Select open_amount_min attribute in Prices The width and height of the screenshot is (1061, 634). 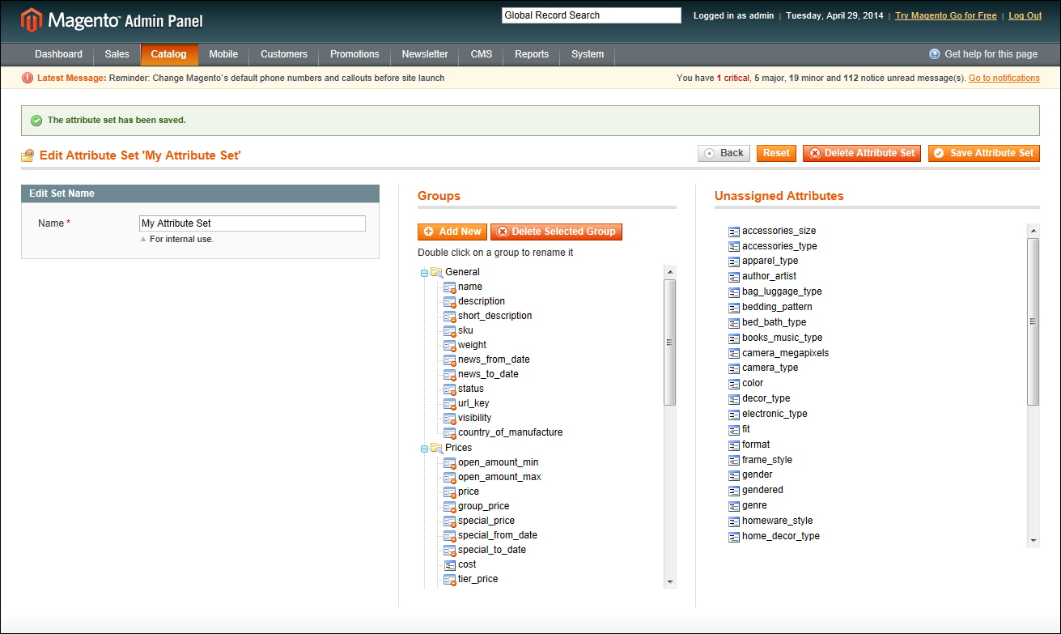498,462
